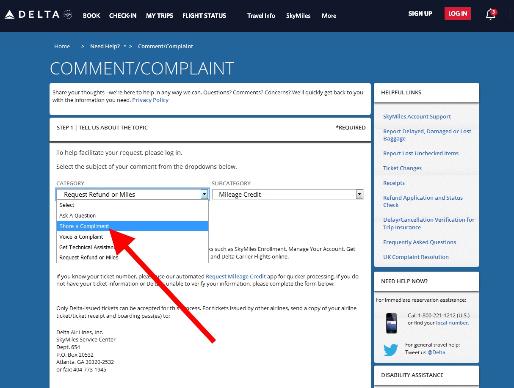Open the notifications bell icon
Screen dimensions: 514x388
point(490,14)
